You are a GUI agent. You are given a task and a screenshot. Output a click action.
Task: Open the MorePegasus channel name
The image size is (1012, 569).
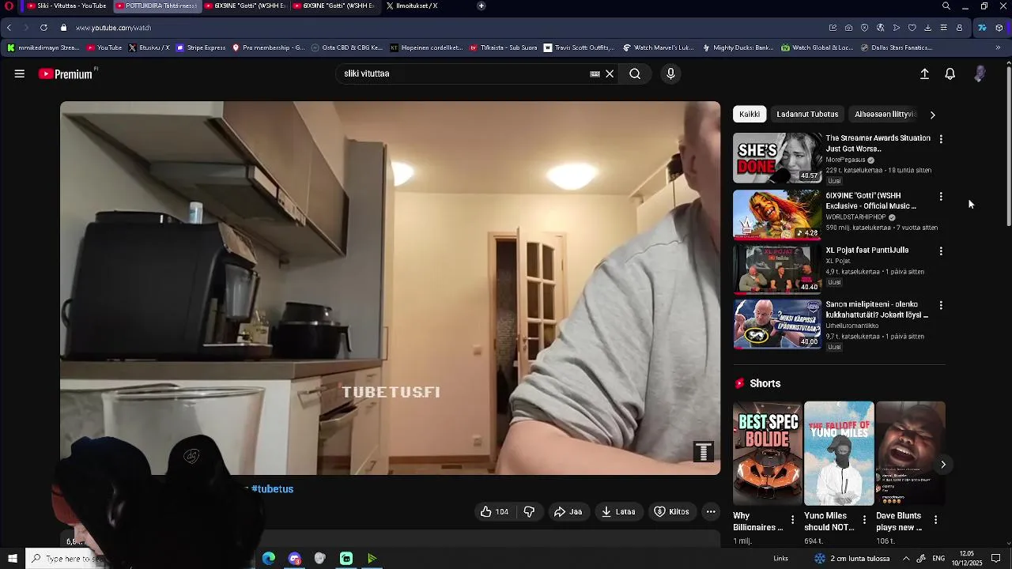tap(845, 160)
